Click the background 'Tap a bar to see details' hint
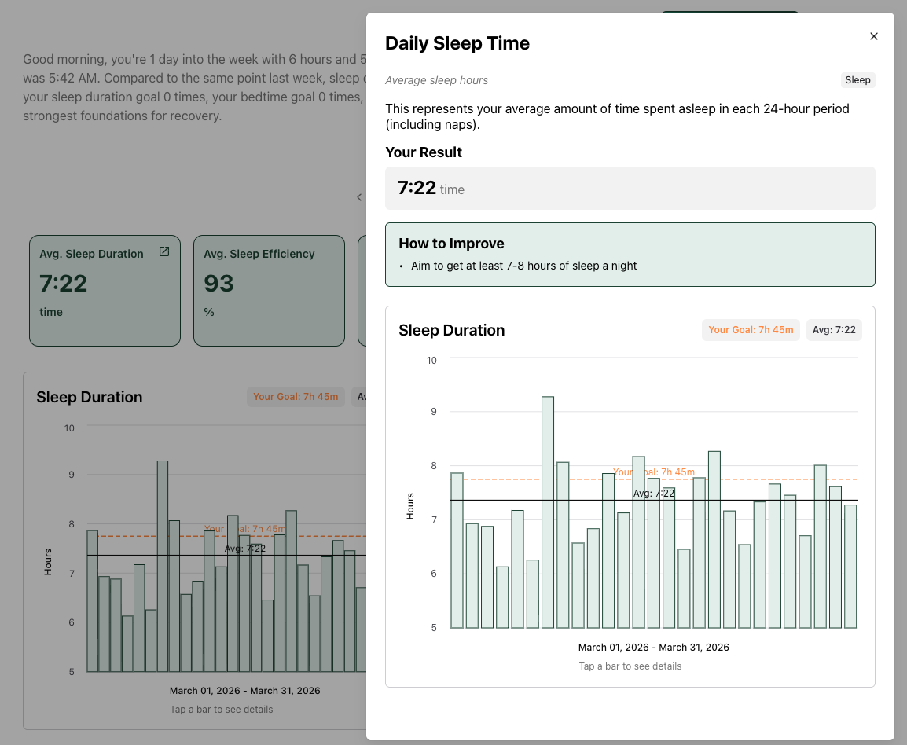Image resolution: width=907 pixels, height=745 pixels. pyautogui.click(x=222, y=710)
